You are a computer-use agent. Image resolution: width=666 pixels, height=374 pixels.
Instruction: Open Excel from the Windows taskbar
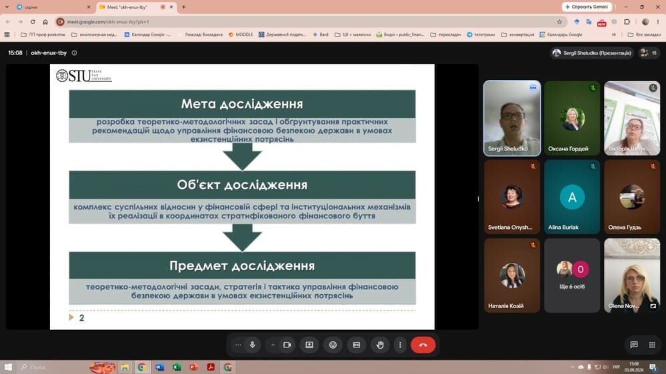click(x=177, y=367)
